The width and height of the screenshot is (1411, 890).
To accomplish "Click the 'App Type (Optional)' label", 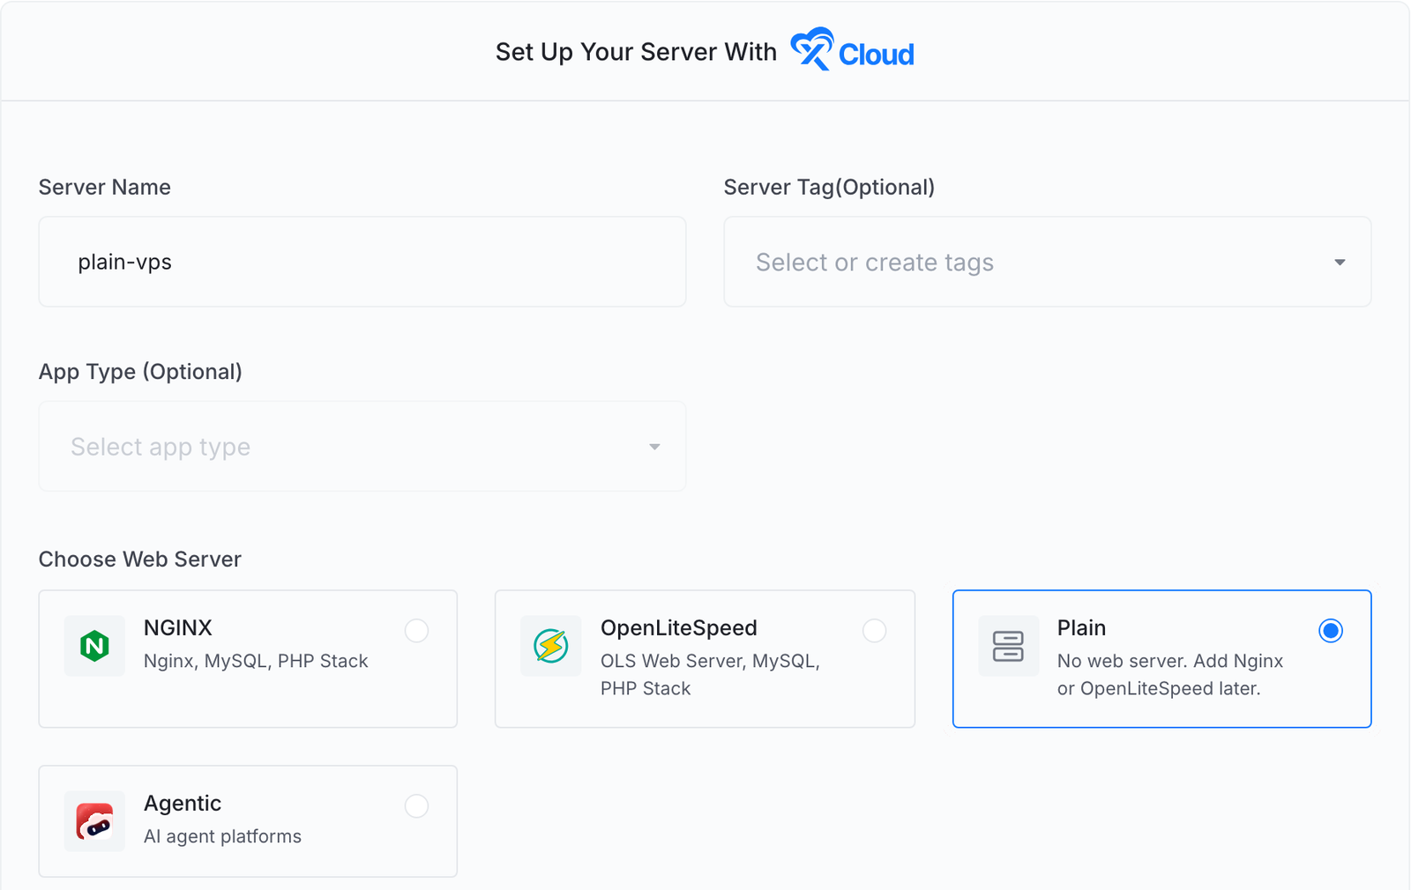I will click(140, 372).
